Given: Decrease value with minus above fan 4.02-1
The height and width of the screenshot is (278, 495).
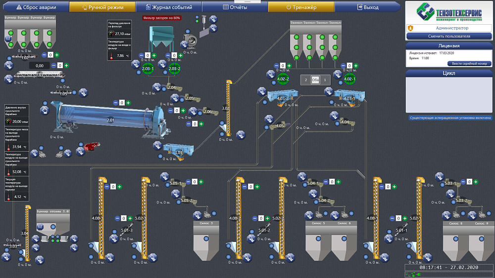Looking at the screenshot, I should pyautogui.click(x=342, y=66).
